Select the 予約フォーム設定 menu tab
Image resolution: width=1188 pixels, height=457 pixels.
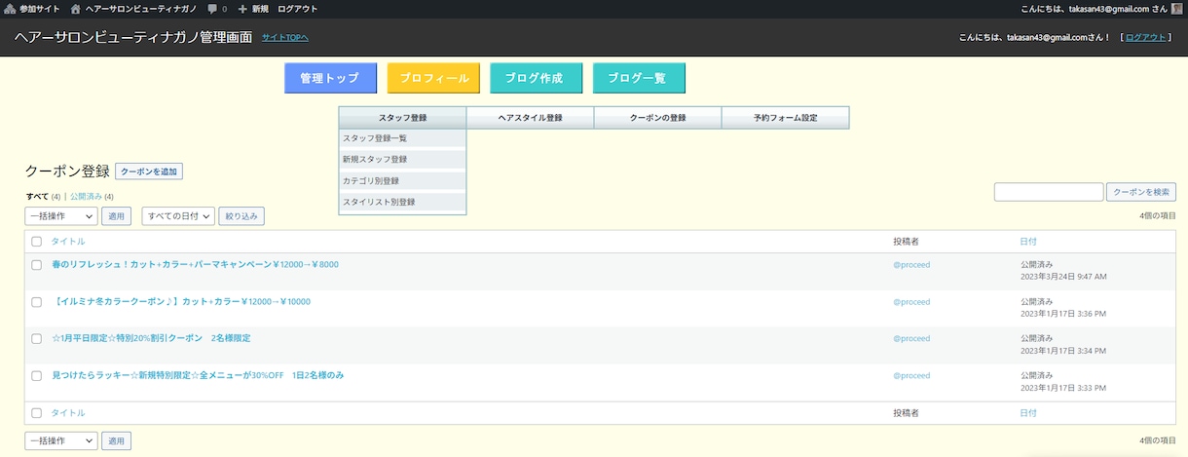click(785, 117)
